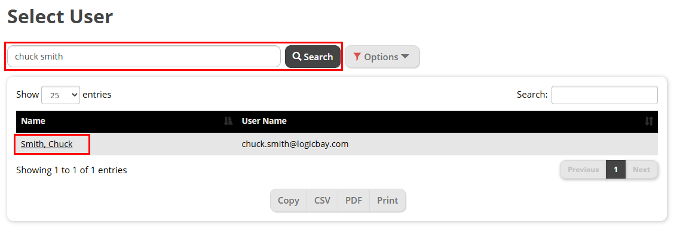Click the red funnel filter icon
674x228 pixels.
pos(357,56)
